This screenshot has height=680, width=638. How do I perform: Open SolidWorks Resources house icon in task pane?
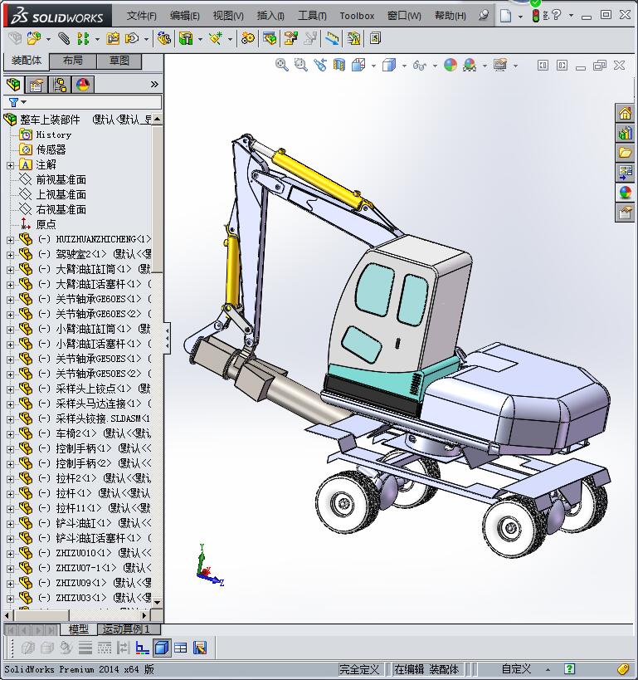point(625,114)
